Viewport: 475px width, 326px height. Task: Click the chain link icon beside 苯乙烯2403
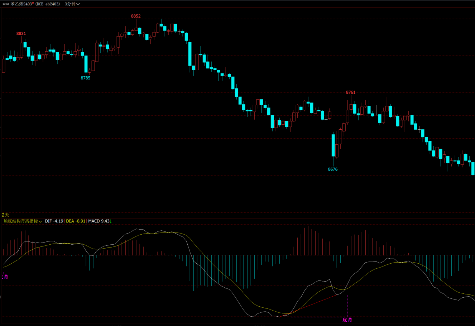pyautogui.click(x=6, y=4)
